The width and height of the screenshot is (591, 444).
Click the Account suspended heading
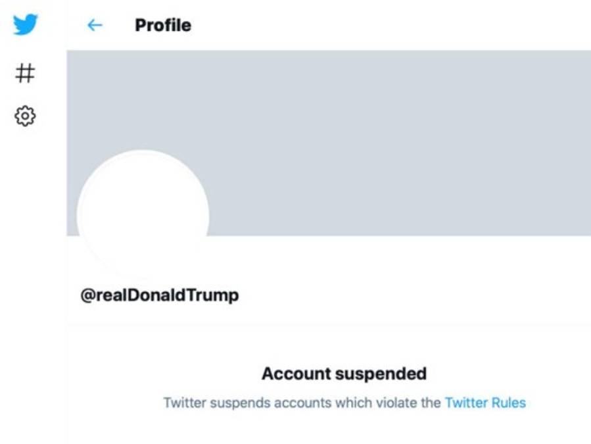tap(344, 374)
